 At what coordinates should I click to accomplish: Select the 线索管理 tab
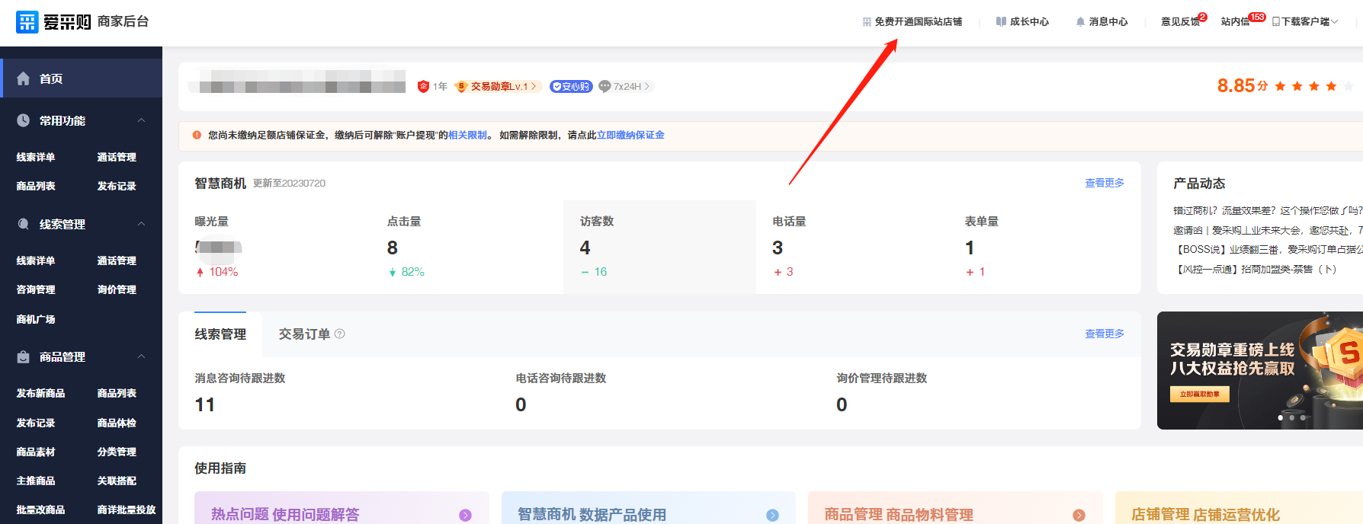(x=220, y=334)
